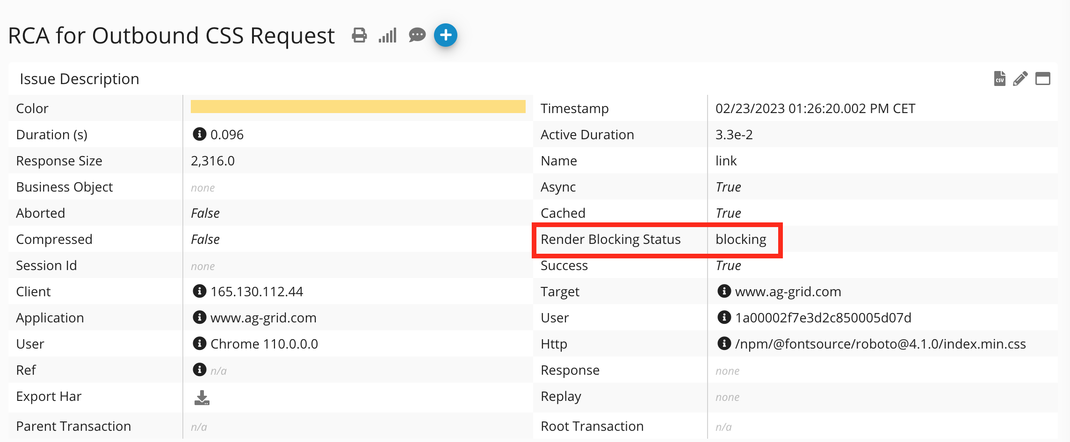Viewport: 1070px width, 442px height.
Task: Open the signal bars chart icon
Action: (x=388, y=35)
